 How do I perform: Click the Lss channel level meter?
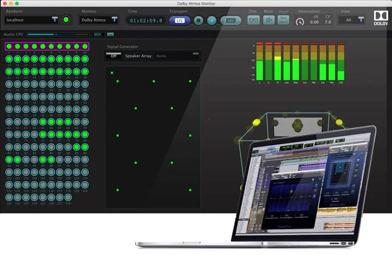click(287, 61)
